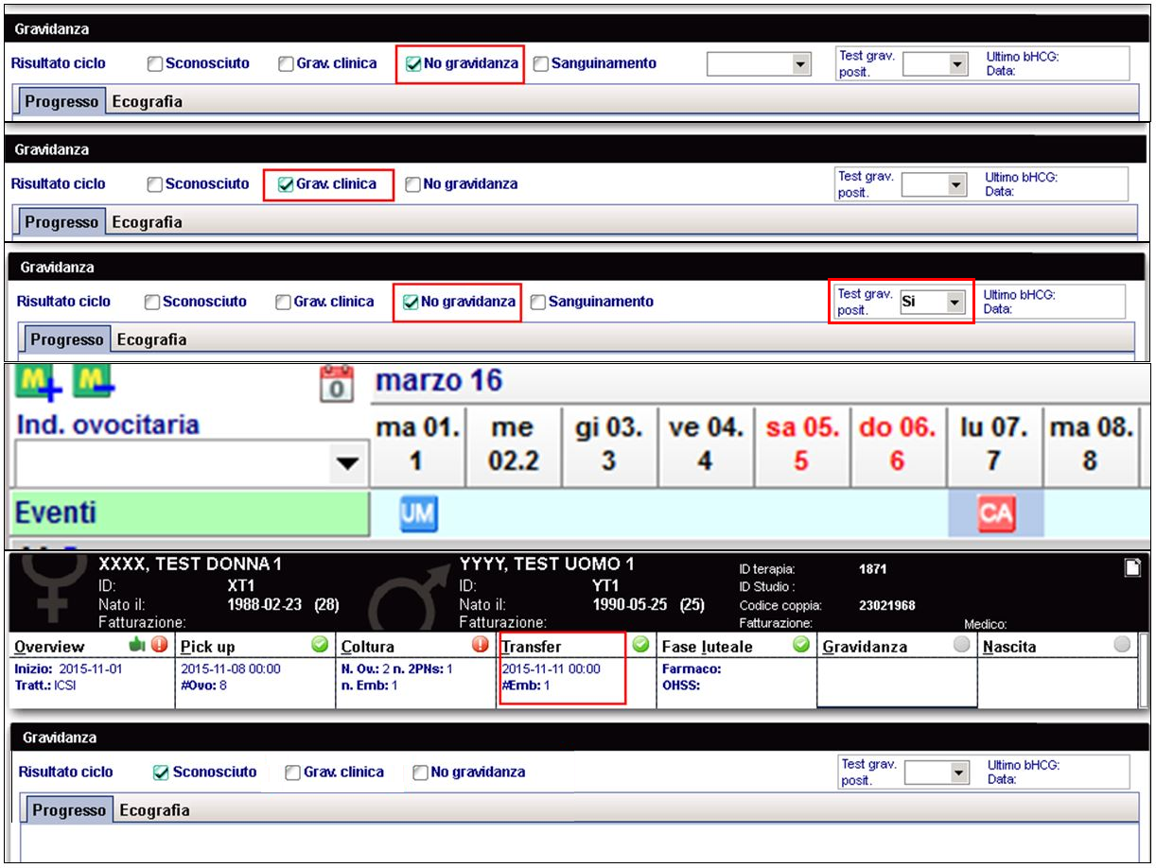1156x868 pixels.
Task: Click the red warning icon in Coltura header
Action: coord(481,646)
